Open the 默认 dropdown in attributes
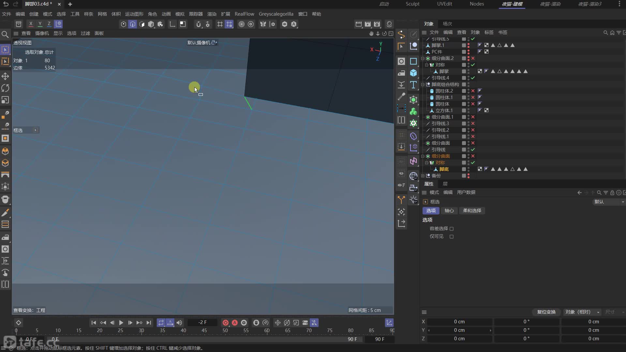This screenshot has width=626, height=352. pos(609,202)
